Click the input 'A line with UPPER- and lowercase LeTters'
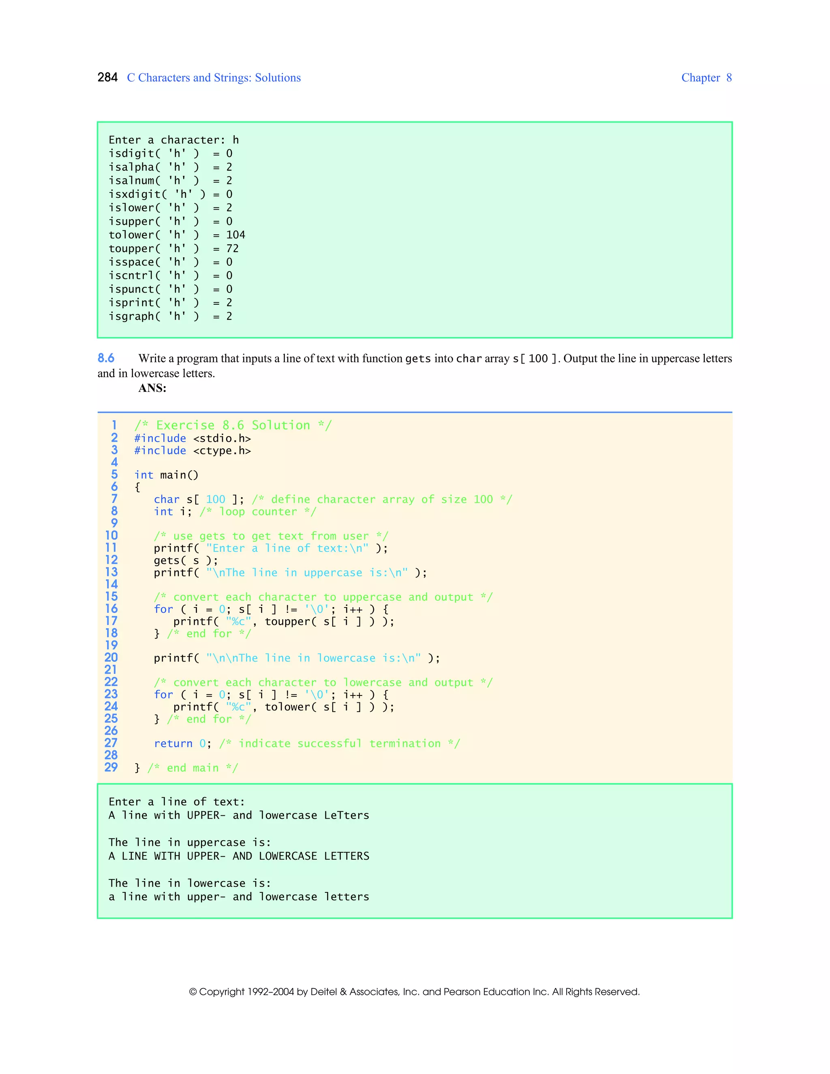This screenshot has width=830, height=1074. click(239, 815)
